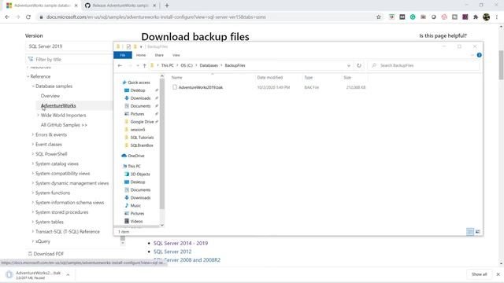Open the SQL Server 2012 download link
The height and width of the screenshot is (283, 504).
click(172, 252)
